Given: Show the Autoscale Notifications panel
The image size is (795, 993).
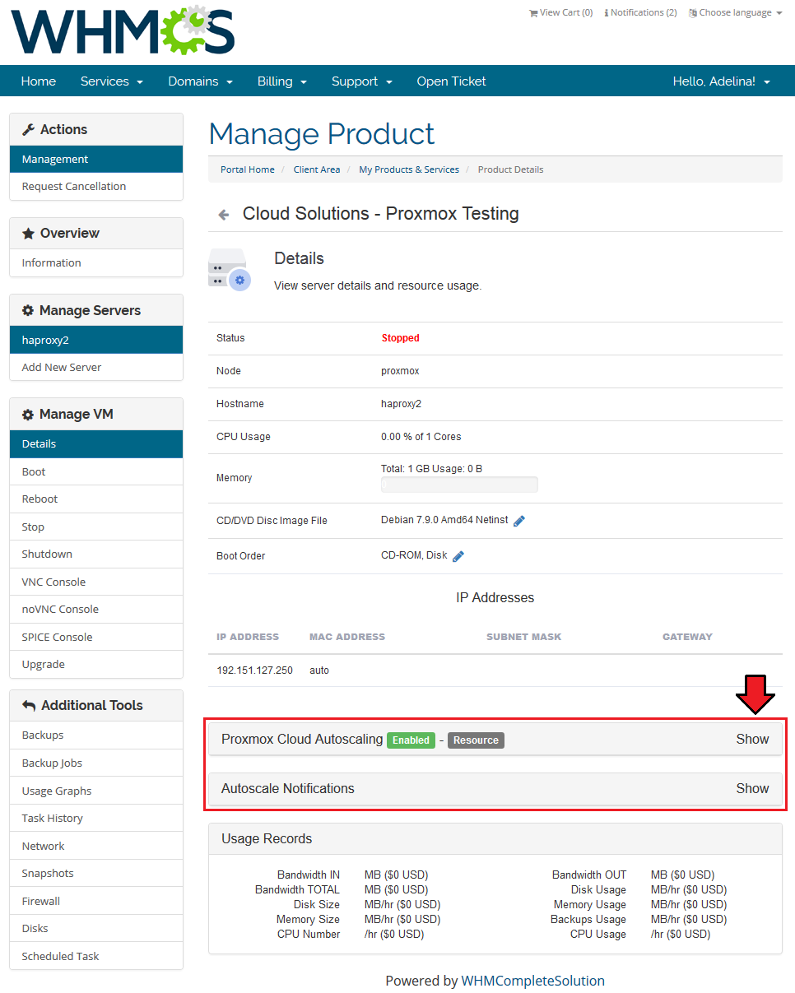Looking at the screenshot, I should [x=752, y=788].
